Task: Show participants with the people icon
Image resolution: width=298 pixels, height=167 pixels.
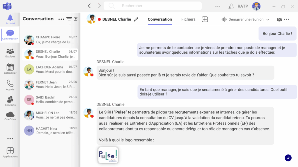Action: pyautogui.click(x=279, y=19)
